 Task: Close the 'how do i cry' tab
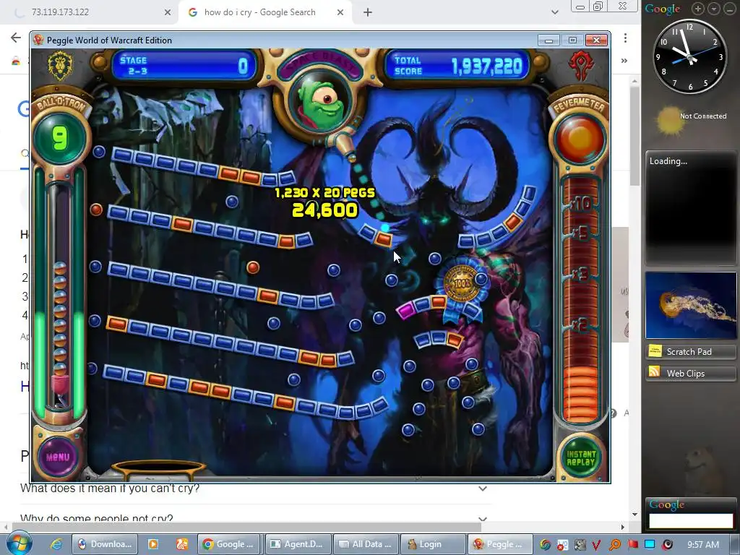(340, 12)
